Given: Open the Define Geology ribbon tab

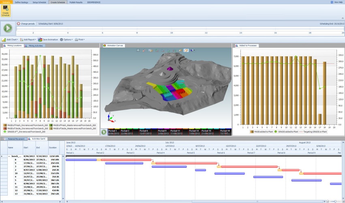Looking at the screenshot, I should click(21, 2).
